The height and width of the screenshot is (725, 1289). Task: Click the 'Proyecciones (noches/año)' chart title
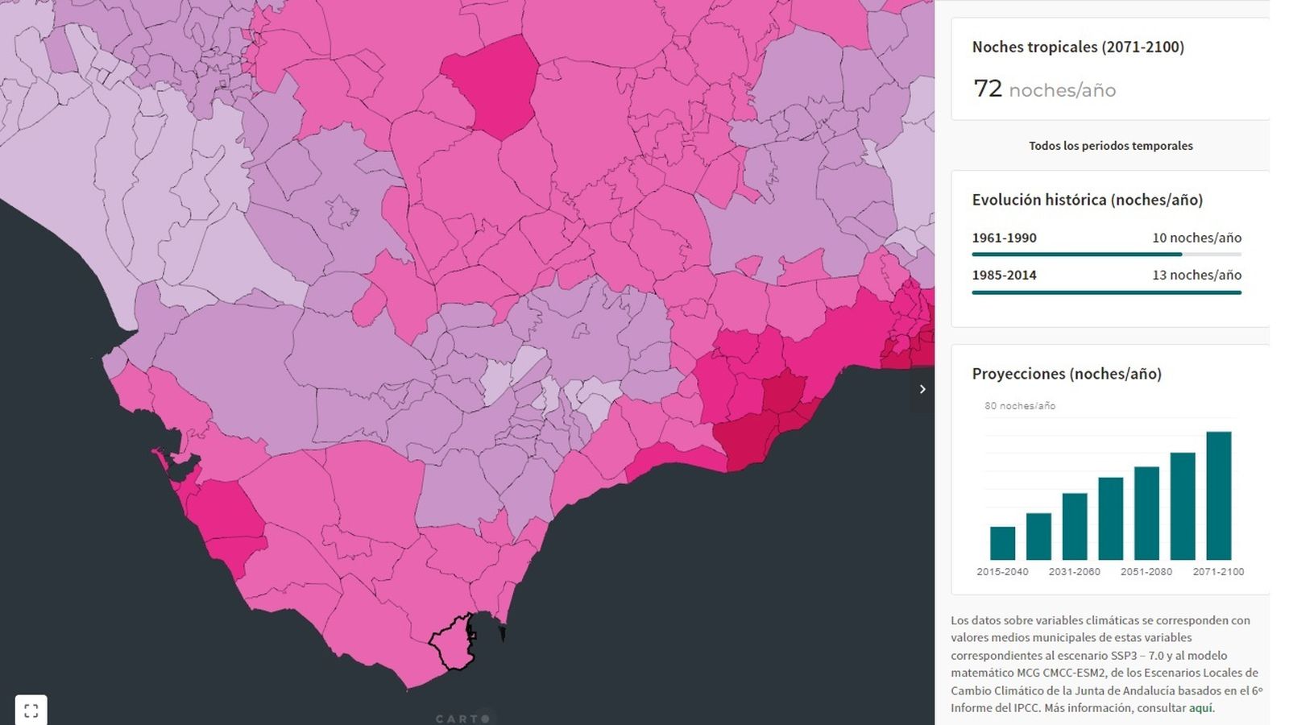[x=1067, y=374]
